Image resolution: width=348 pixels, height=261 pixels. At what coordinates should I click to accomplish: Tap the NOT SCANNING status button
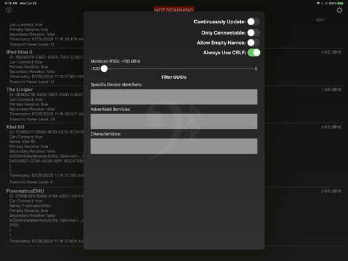(174, 9)
